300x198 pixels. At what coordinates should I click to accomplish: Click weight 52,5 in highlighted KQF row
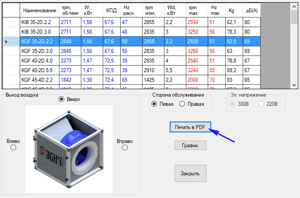coord(234,42)
